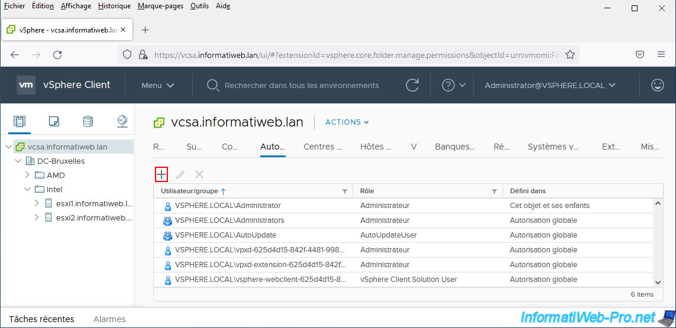Open the Édition menu
The height and width of the screenshot is (328, 676).
43,6
